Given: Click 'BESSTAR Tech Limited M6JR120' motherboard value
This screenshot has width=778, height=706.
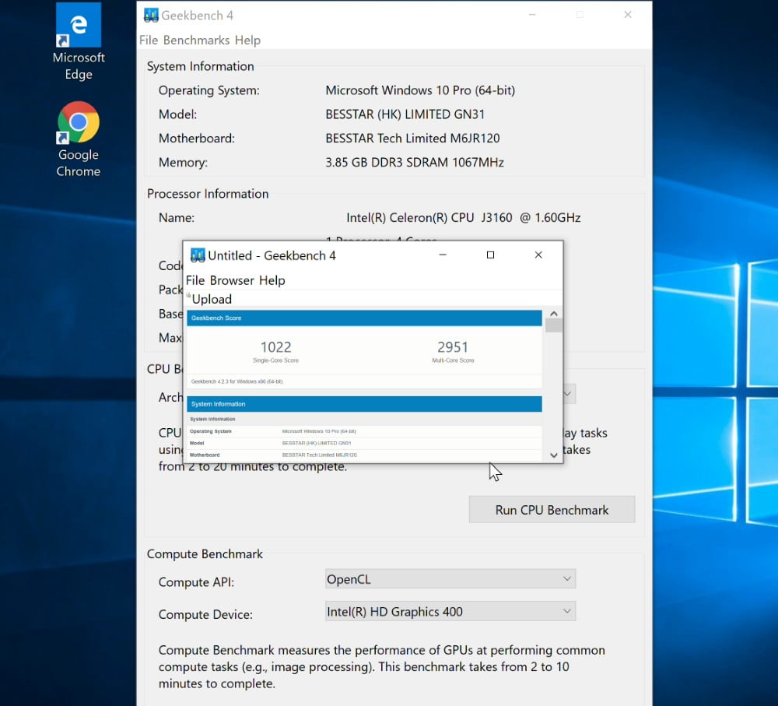Looking at the screenshot, I should [412, 139].
